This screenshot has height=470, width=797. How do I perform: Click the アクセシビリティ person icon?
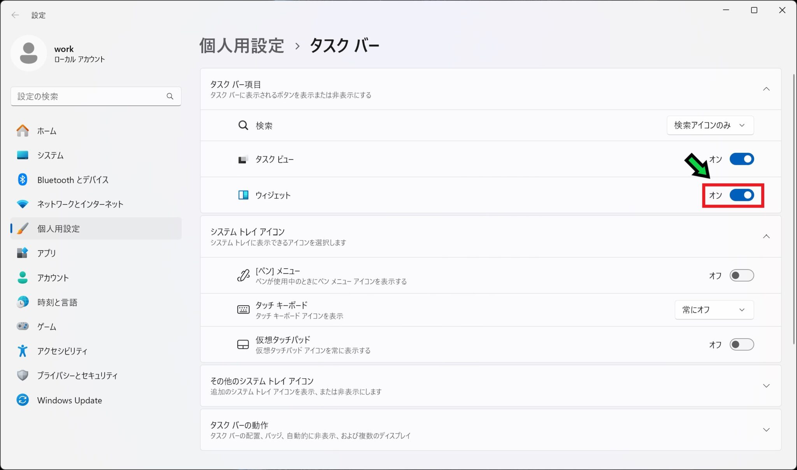click(x=23, y=351)
